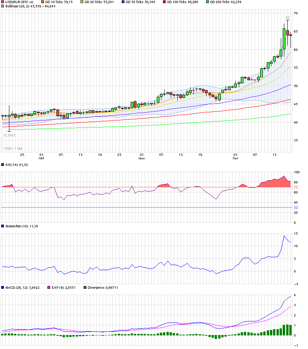The width and height of the screenshot is (308, 349).
Task: Click the Momentum (10) legend marker
Action: point(3,226)
